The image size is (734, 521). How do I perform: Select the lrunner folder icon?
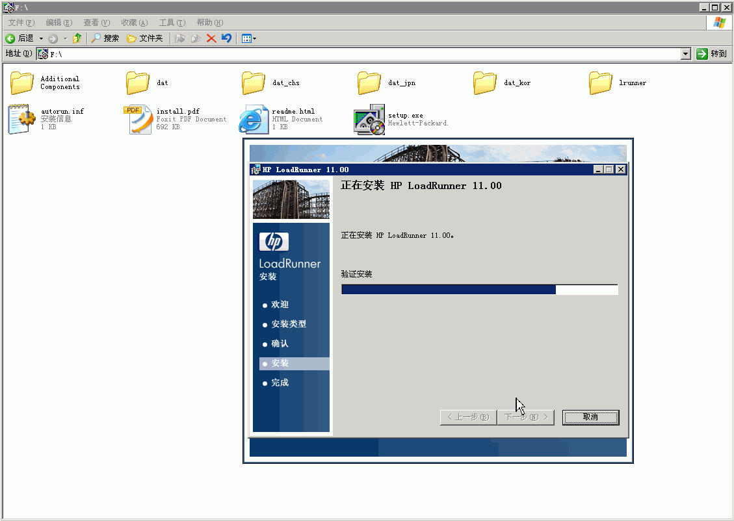coord(601,83)
